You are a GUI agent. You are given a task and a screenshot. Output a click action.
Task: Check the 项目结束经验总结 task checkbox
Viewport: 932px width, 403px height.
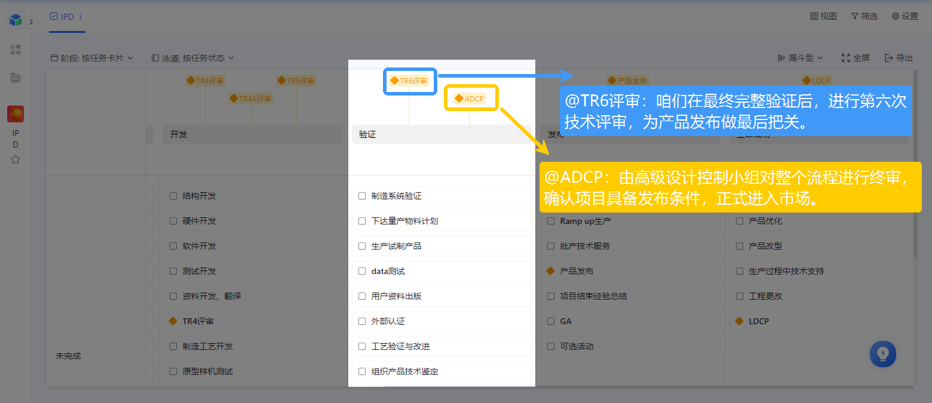[551, 296]
